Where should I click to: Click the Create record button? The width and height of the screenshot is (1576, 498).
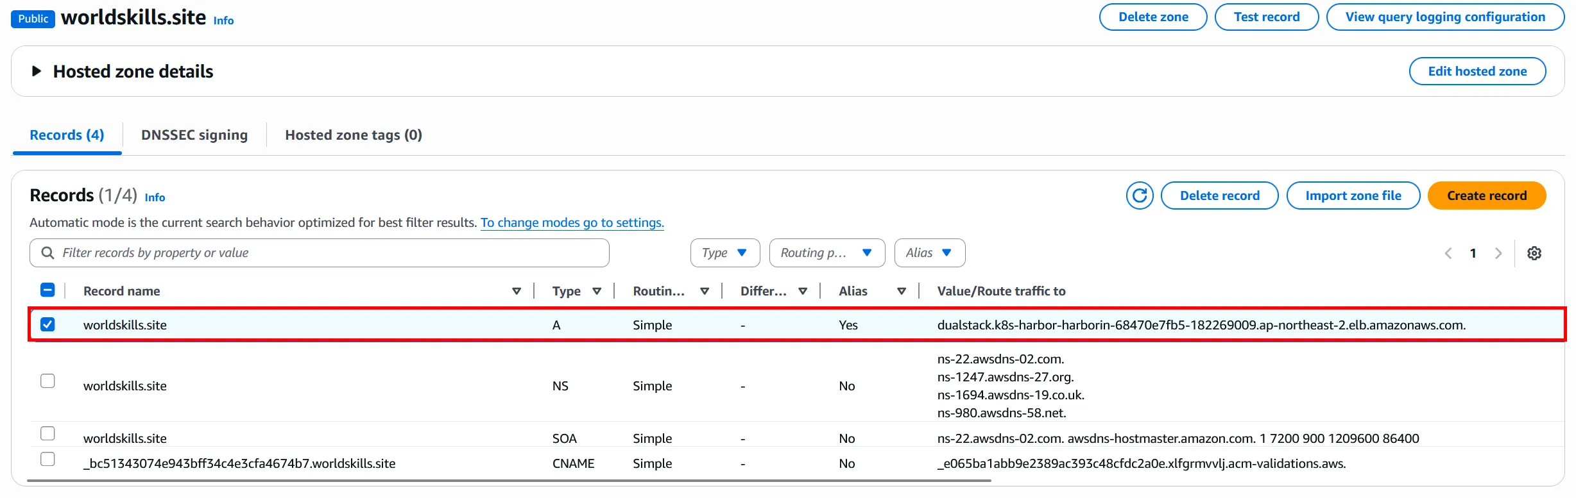1487,195
